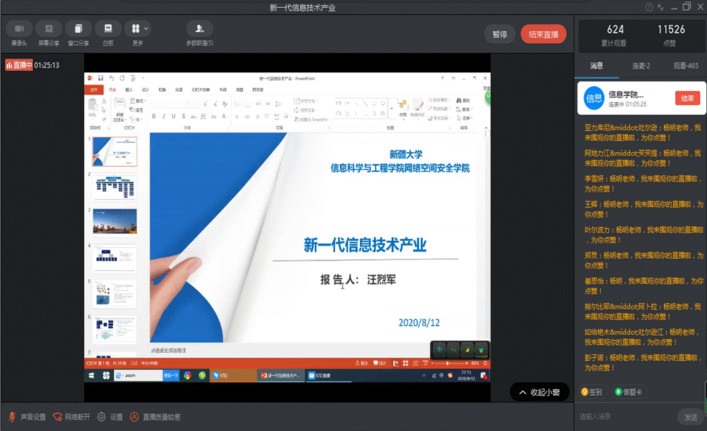The height and width of the screenshot is (431, 707).
Task: Switch to the 连麦-2 tab
Action: tap(639, 66)
